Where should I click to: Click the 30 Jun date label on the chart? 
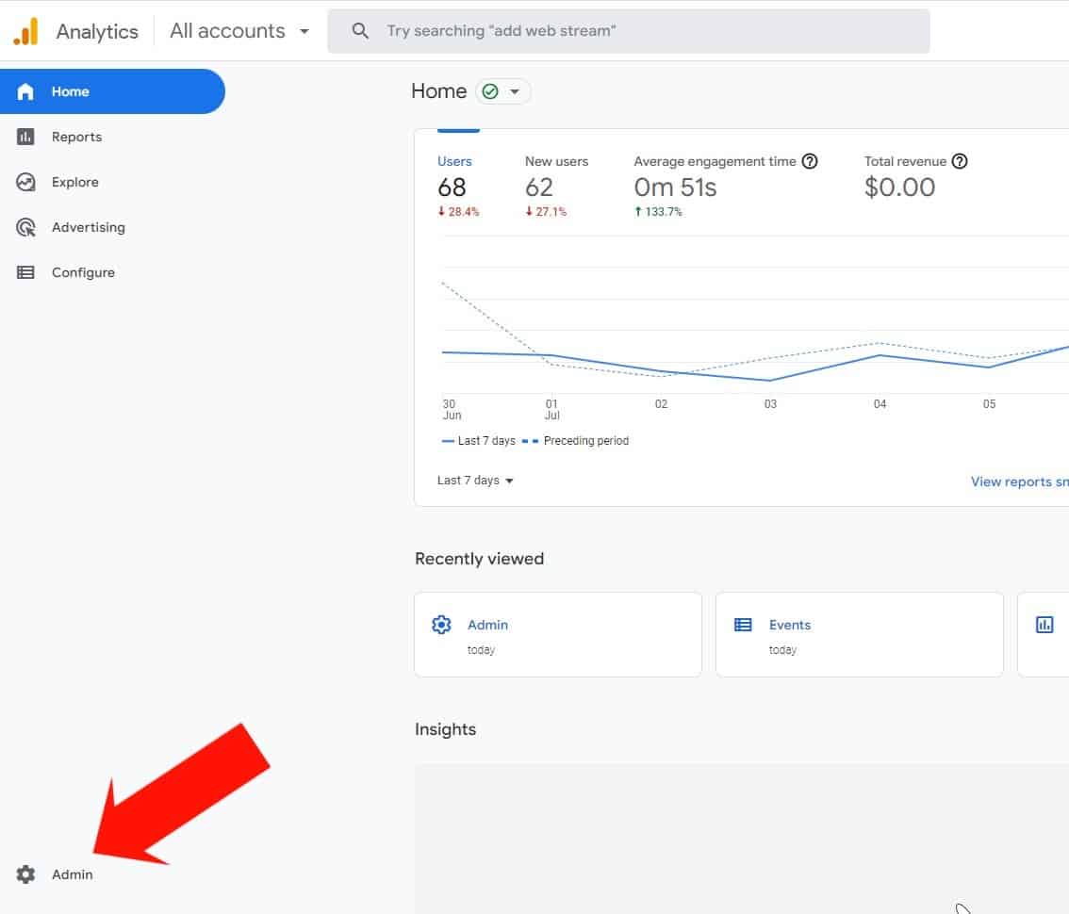tap(452, 410)
